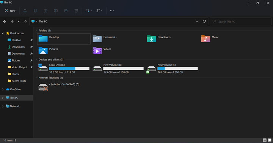Select the Music folder icon
Viewport: 273px width, 143px height.
pyautogui.click(x=206, y=38)
